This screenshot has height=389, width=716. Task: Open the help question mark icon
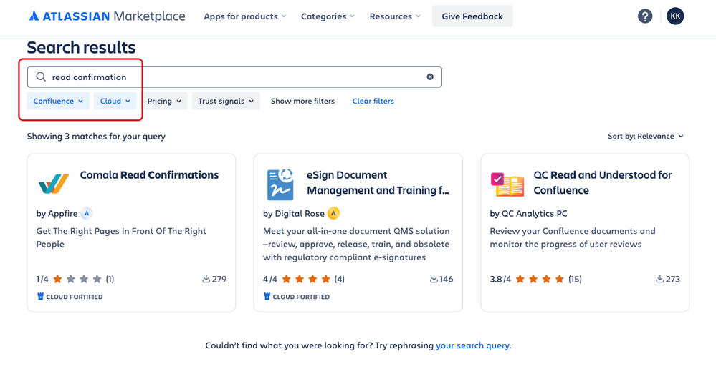pos(645,16)
